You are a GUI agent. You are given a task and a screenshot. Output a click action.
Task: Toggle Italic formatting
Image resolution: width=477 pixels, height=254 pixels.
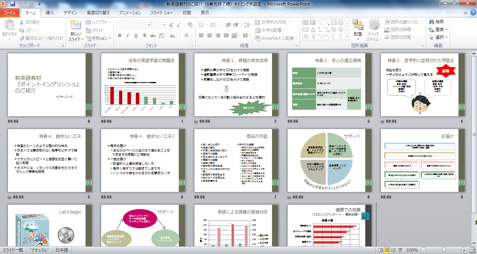click(127, 36)
